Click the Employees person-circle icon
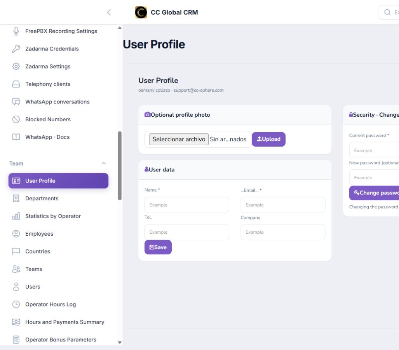Screen dimensions: 399x350 point(16,234)
